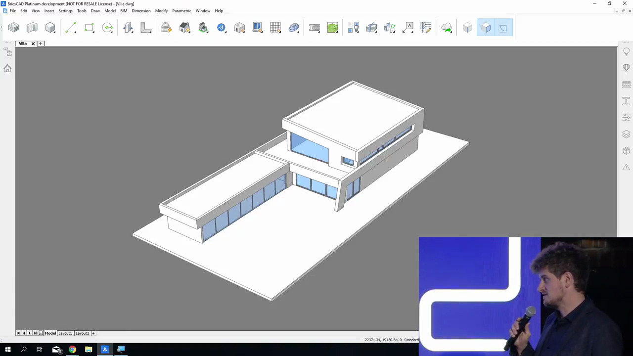Image resolution: width=633 pixels, height=356 pixels.
Task: Select the Window insert tool icon
Action: 257,28
